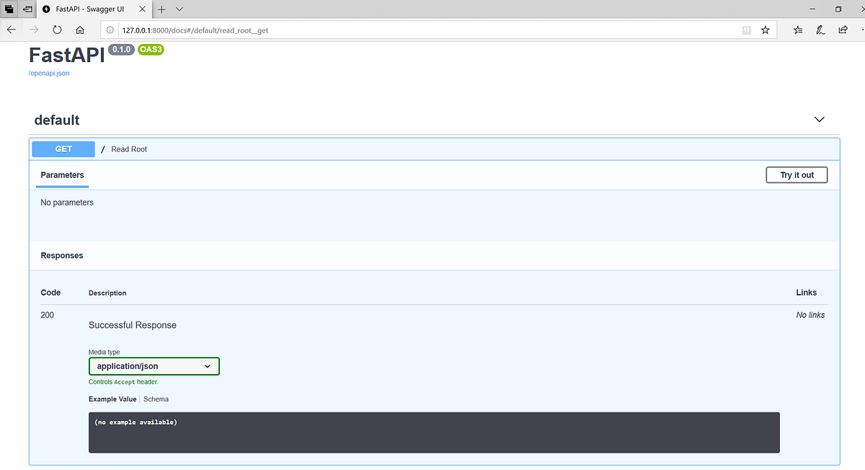Viewport: 865px width, 470px height.
Task: Open the Hub favorites panel
Action: 797,30
